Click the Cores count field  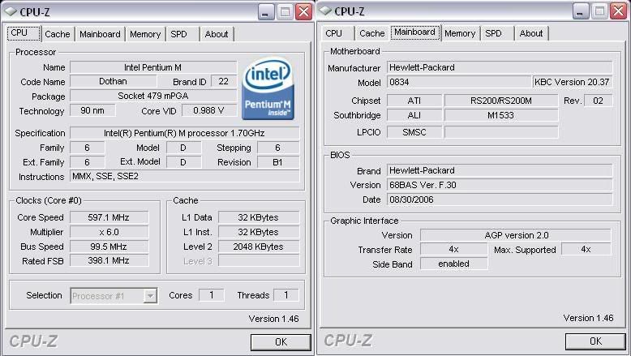[211, 295]
